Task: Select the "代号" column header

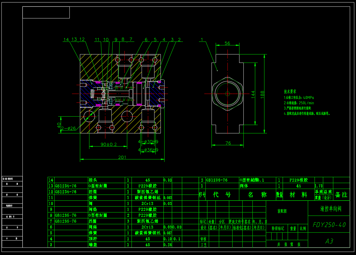Action: tap(222, 195)
